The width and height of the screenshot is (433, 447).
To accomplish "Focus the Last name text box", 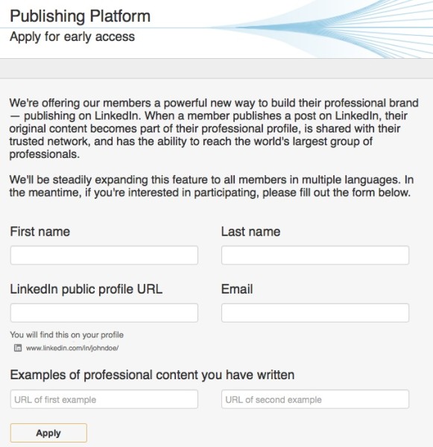I will pos(315,255).
